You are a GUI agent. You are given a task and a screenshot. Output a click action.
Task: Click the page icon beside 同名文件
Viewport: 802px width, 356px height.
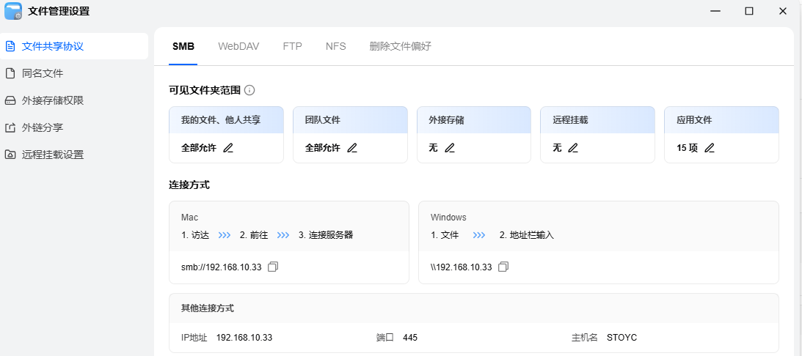(10, 73)
